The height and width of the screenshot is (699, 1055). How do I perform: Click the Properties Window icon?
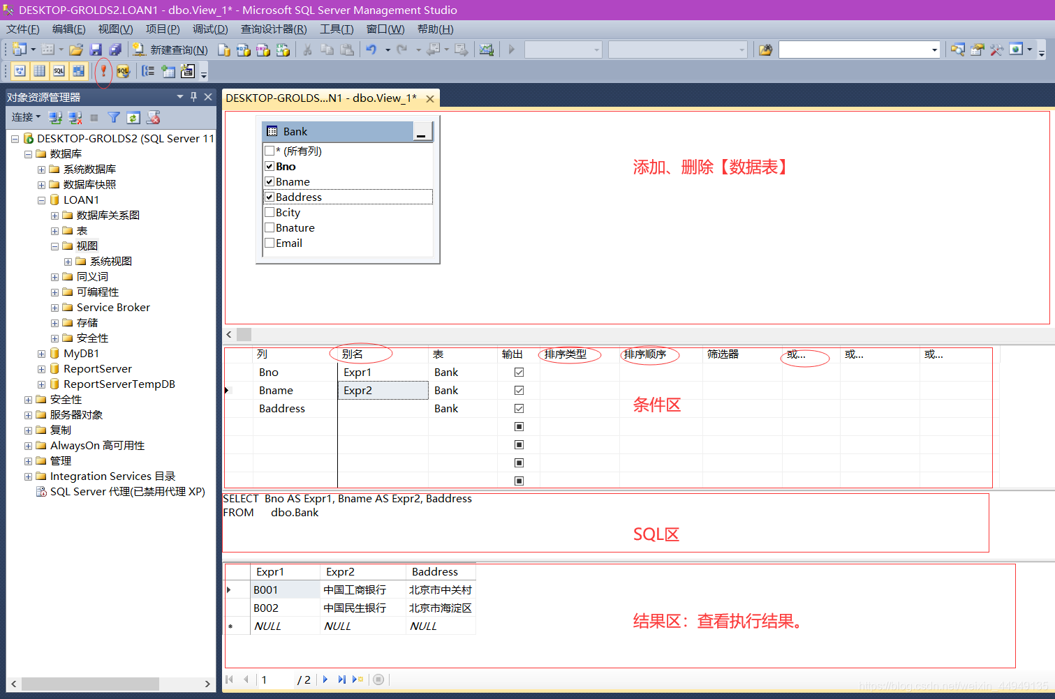pyautogui.click(x=977, y=50)
